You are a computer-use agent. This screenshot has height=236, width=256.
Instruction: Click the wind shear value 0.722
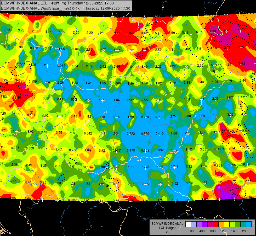click(x=131, y=134)
